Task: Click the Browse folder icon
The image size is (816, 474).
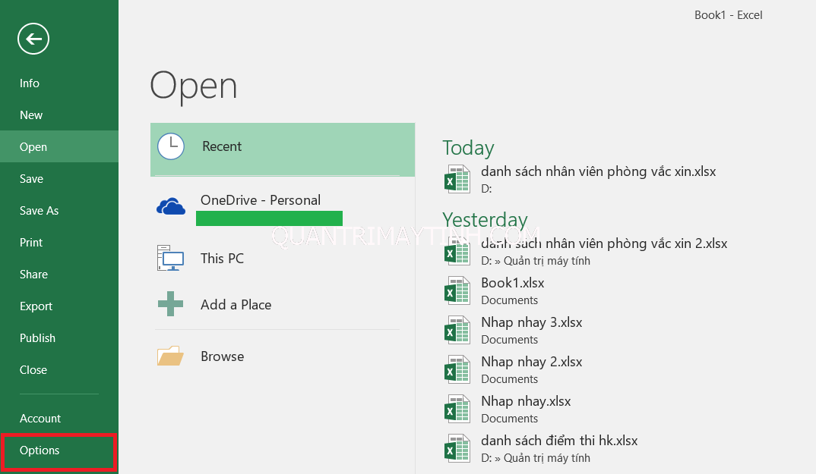Action: pos(171,356)
